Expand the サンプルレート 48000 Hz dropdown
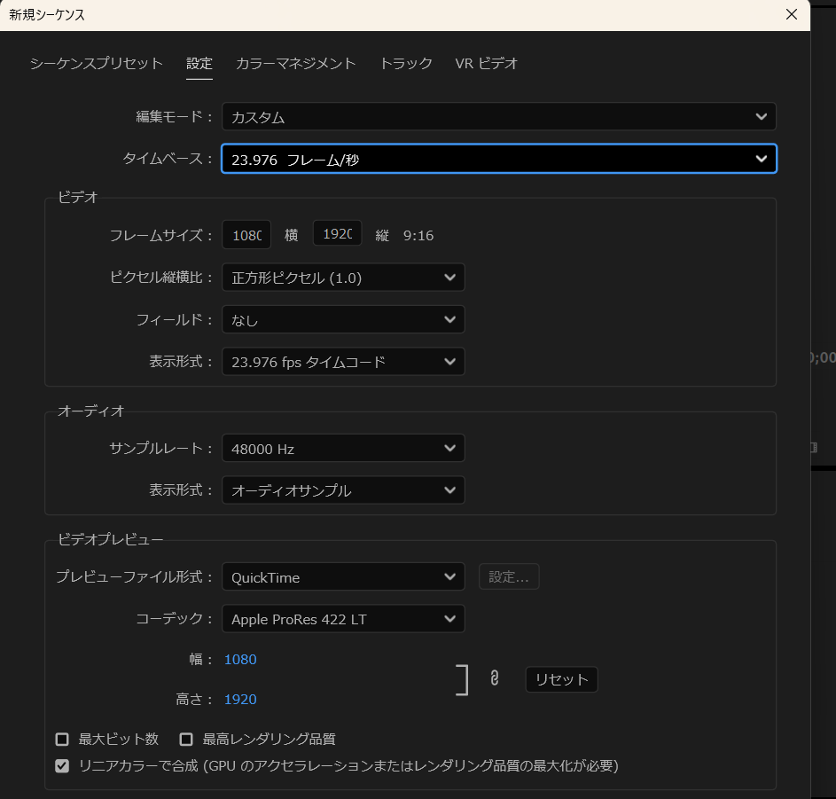 point(343,449)
